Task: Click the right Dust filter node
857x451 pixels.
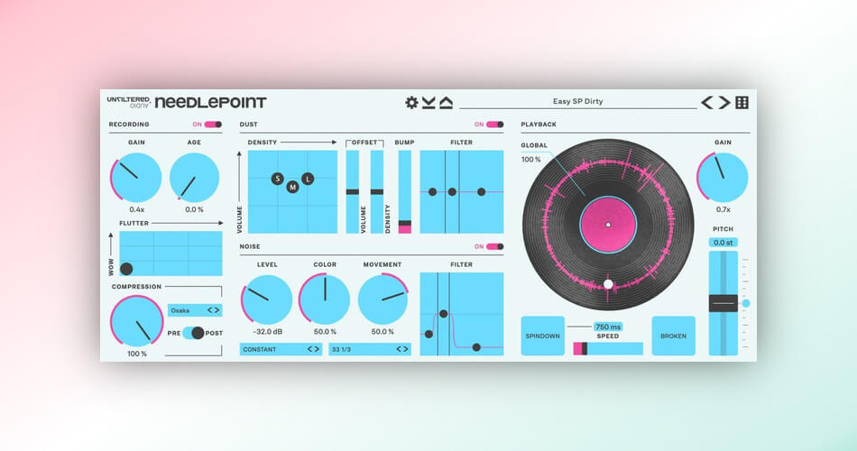Action: click(481, 192)
